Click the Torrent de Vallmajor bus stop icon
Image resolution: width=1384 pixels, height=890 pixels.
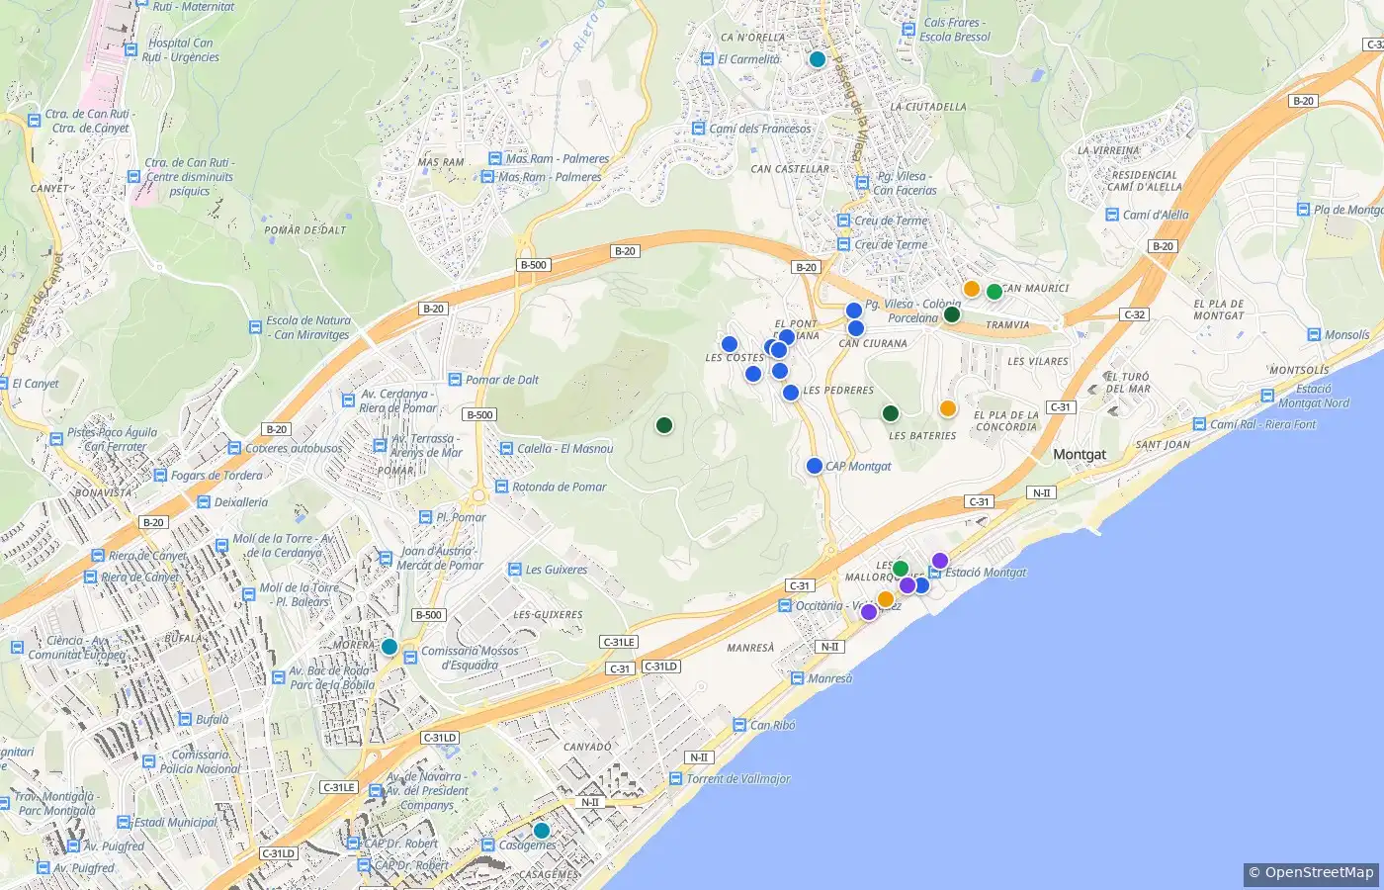[675, 779]
